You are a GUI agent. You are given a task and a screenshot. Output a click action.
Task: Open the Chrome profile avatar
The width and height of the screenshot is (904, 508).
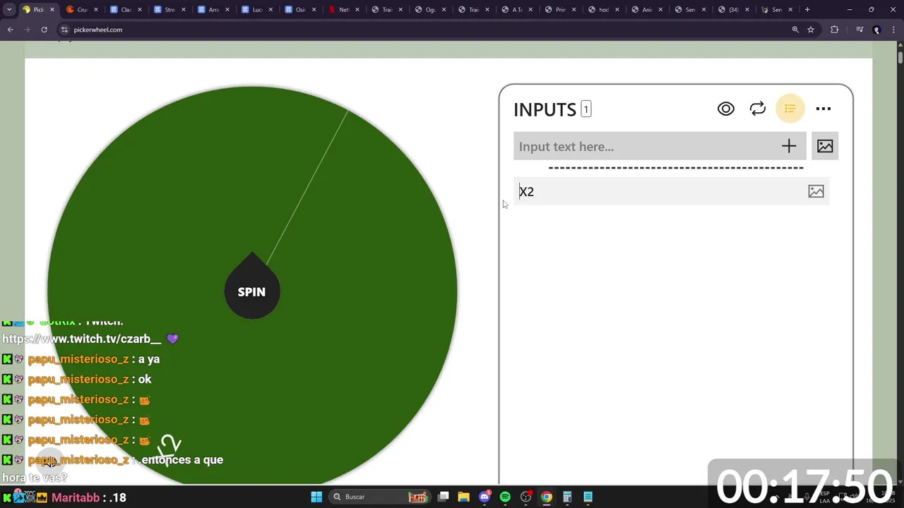click(876, 30)
